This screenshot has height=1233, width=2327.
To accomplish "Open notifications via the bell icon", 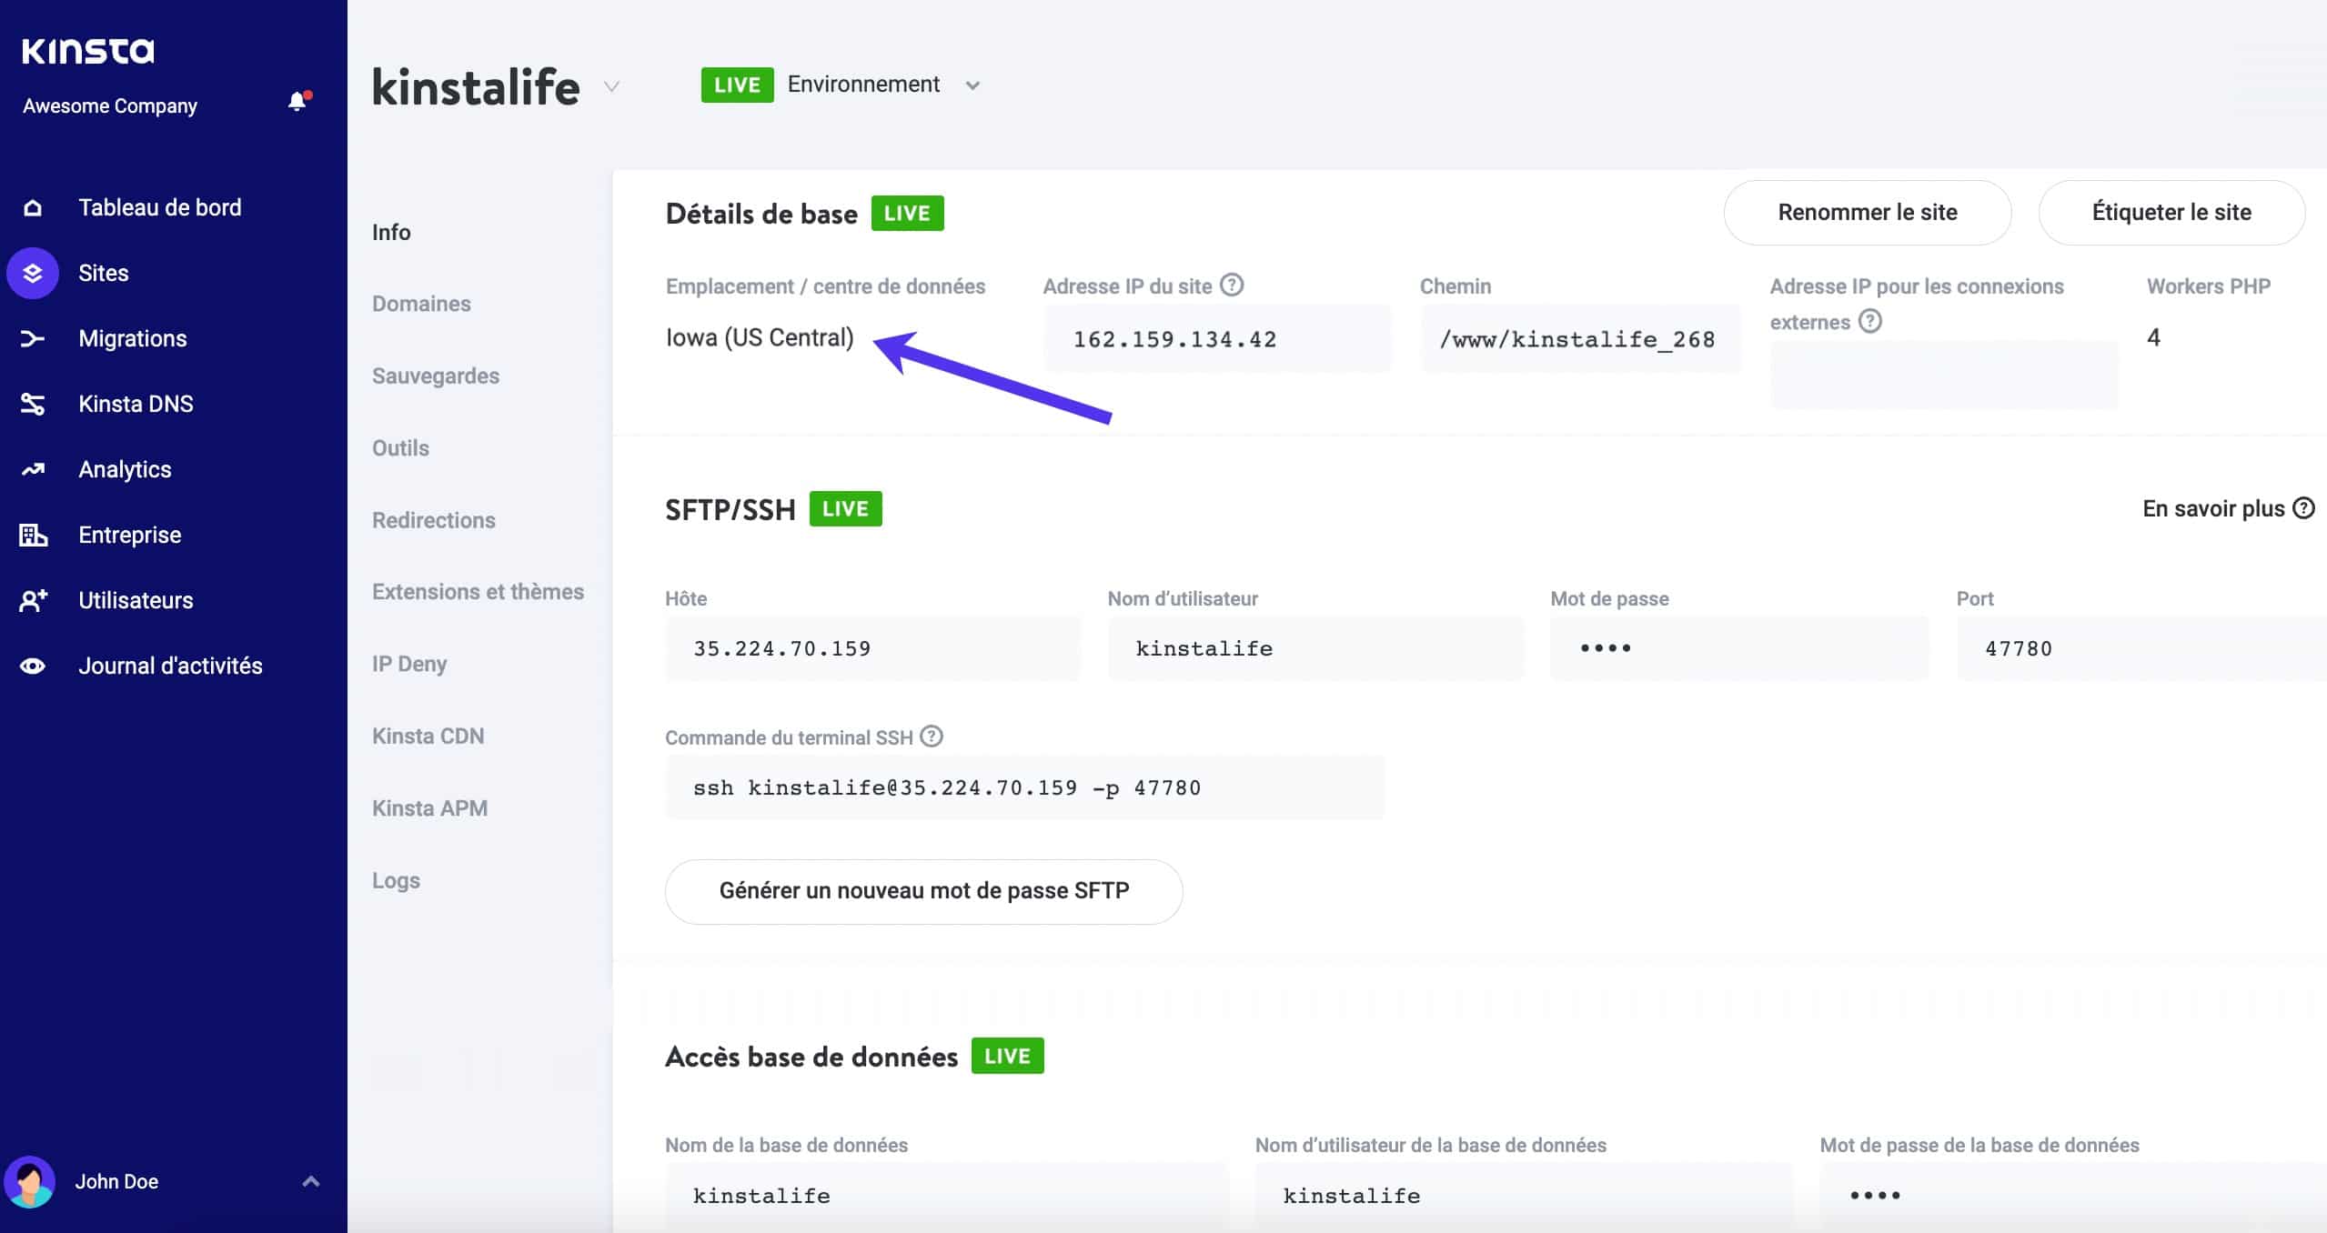I will tap(296, 102).
